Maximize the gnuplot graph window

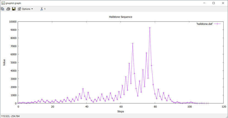point(213,3)
